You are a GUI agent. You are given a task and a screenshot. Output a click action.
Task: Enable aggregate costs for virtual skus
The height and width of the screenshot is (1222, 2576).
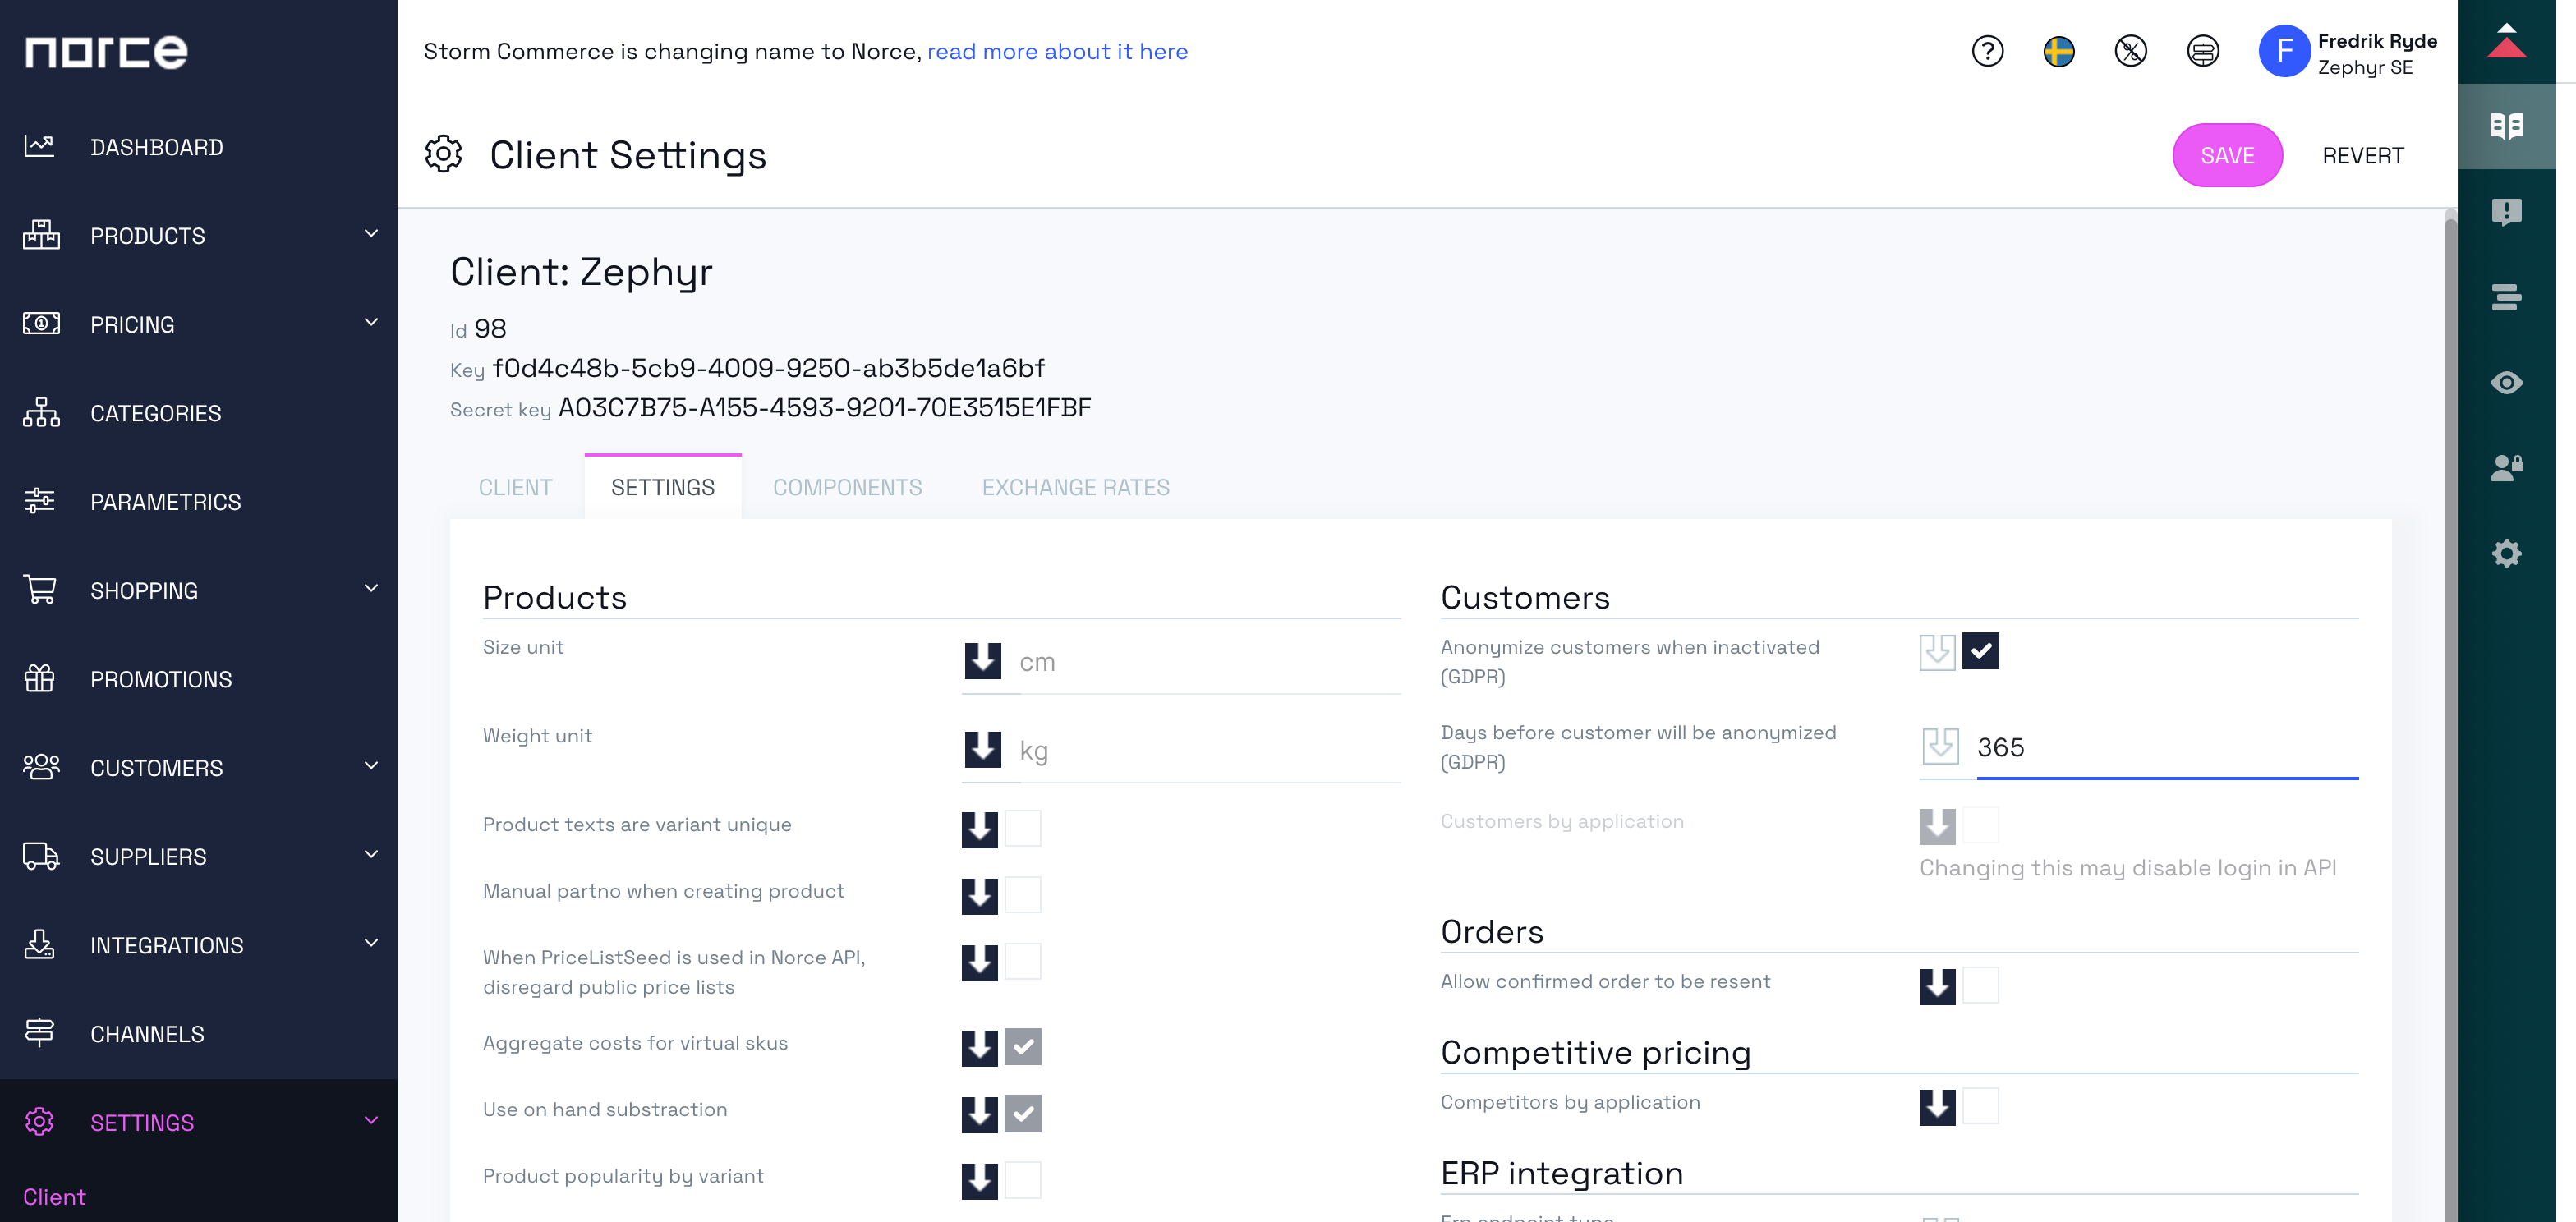point(1023,1046)
